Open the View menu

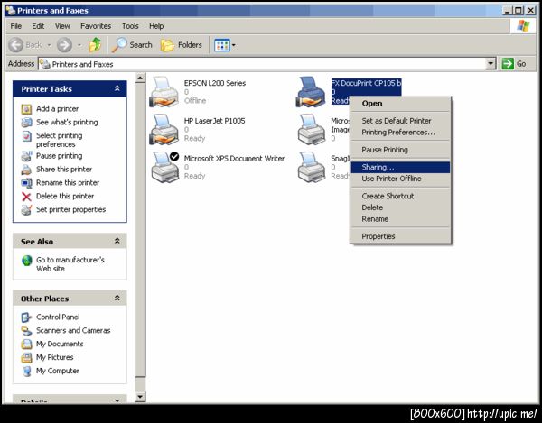(62, 26)
